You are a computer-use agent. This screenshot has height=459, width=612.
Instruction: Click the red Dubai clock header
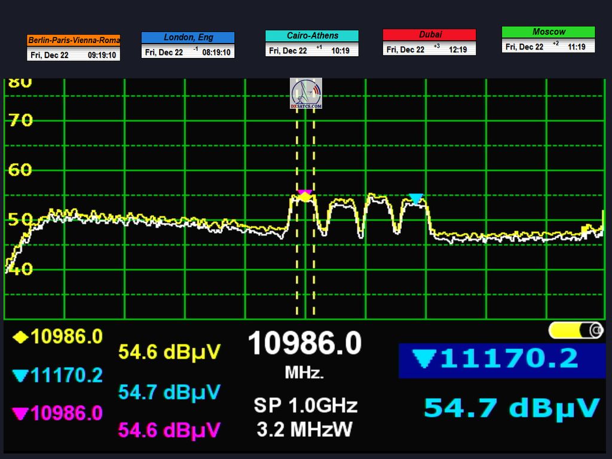coord(429,35)
